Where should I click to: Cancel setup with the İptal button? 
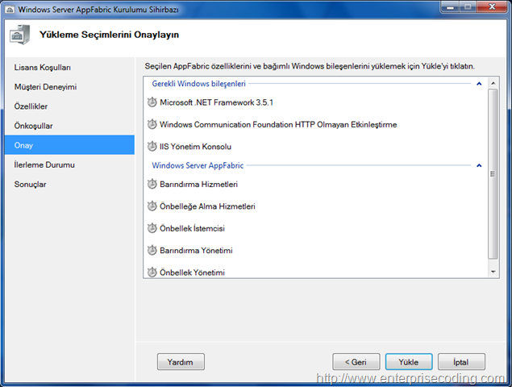click(x=461, y=362)
